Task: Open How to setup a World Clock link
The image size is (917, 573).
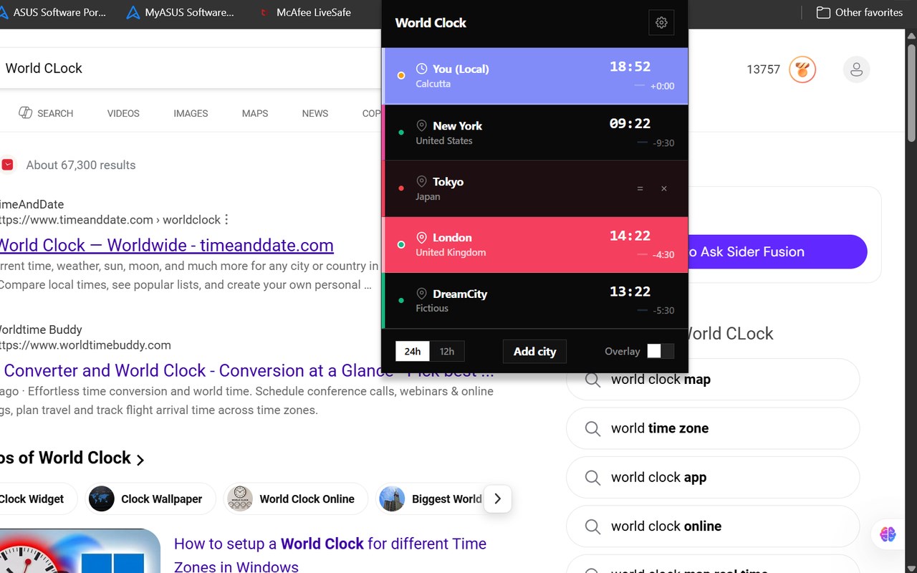Action: [x=330, y=554]
